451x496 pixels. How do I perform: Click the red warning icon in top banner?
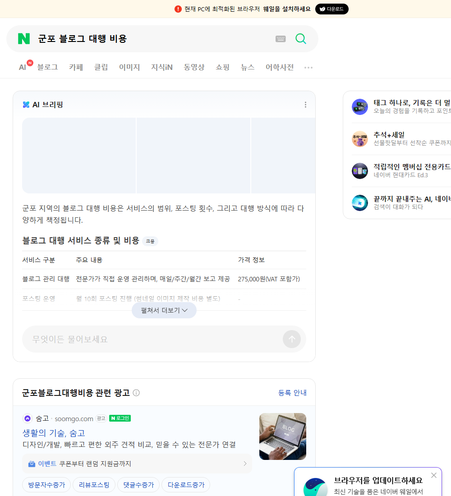pyautogui.click(x=178, y=9)
